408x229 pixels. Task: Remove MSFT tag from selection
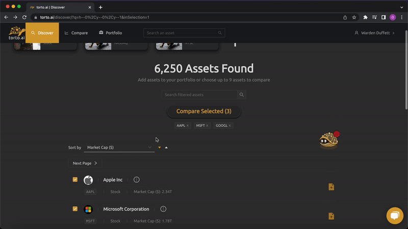coord(207,125)
